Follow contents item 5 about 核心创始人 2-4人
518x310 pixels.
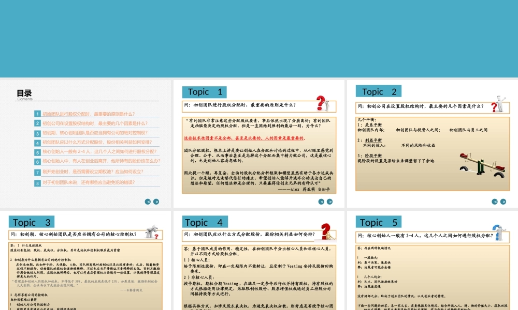[x=98, y=152]
